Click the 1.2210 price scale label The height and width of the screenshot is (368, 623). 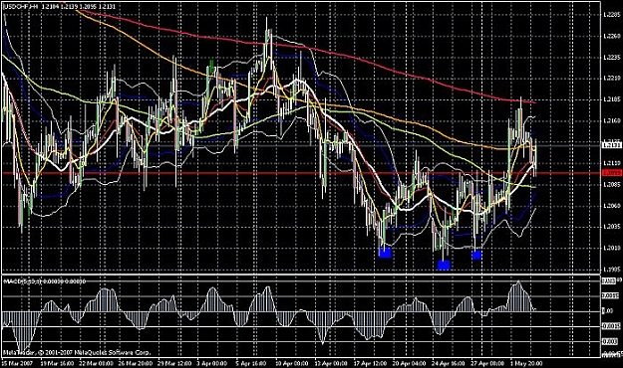611,79
